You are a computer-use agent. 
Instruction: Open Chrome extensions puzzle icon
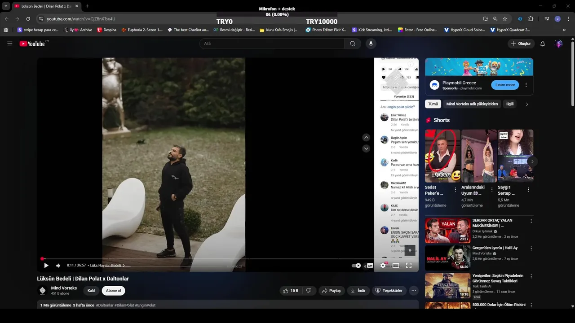click(x=531, y=19)
